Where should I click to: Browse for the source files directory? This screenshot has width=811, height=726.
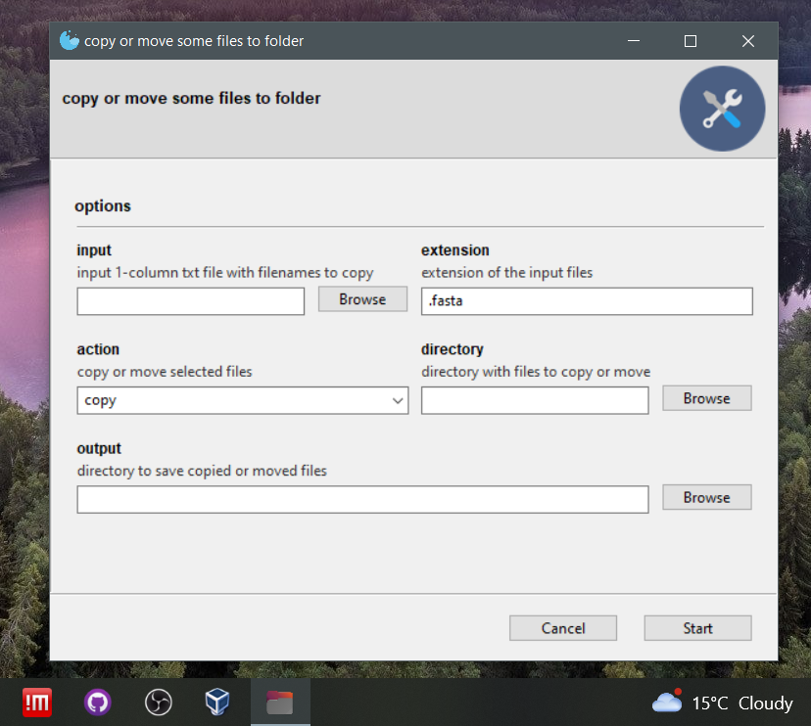[706, 398]
